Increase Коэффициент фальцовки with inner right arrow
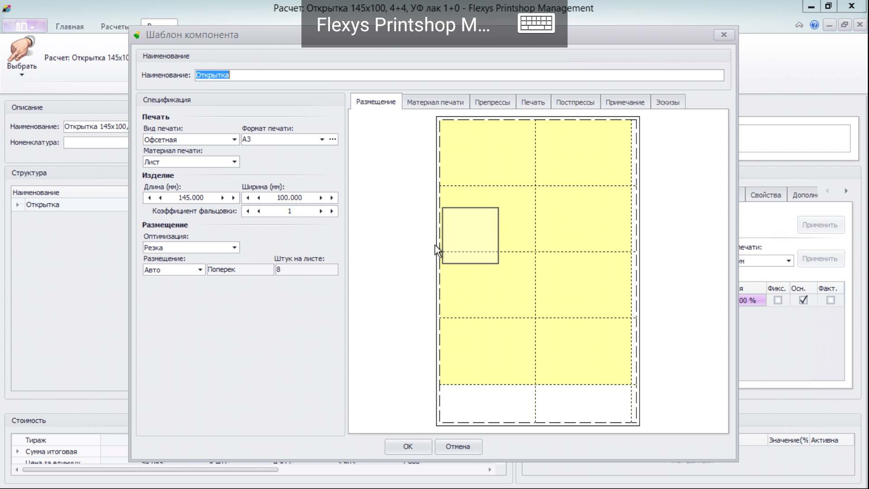Image resolution: width=869 pixels, height=489 pixels. [x=321, y=211]
